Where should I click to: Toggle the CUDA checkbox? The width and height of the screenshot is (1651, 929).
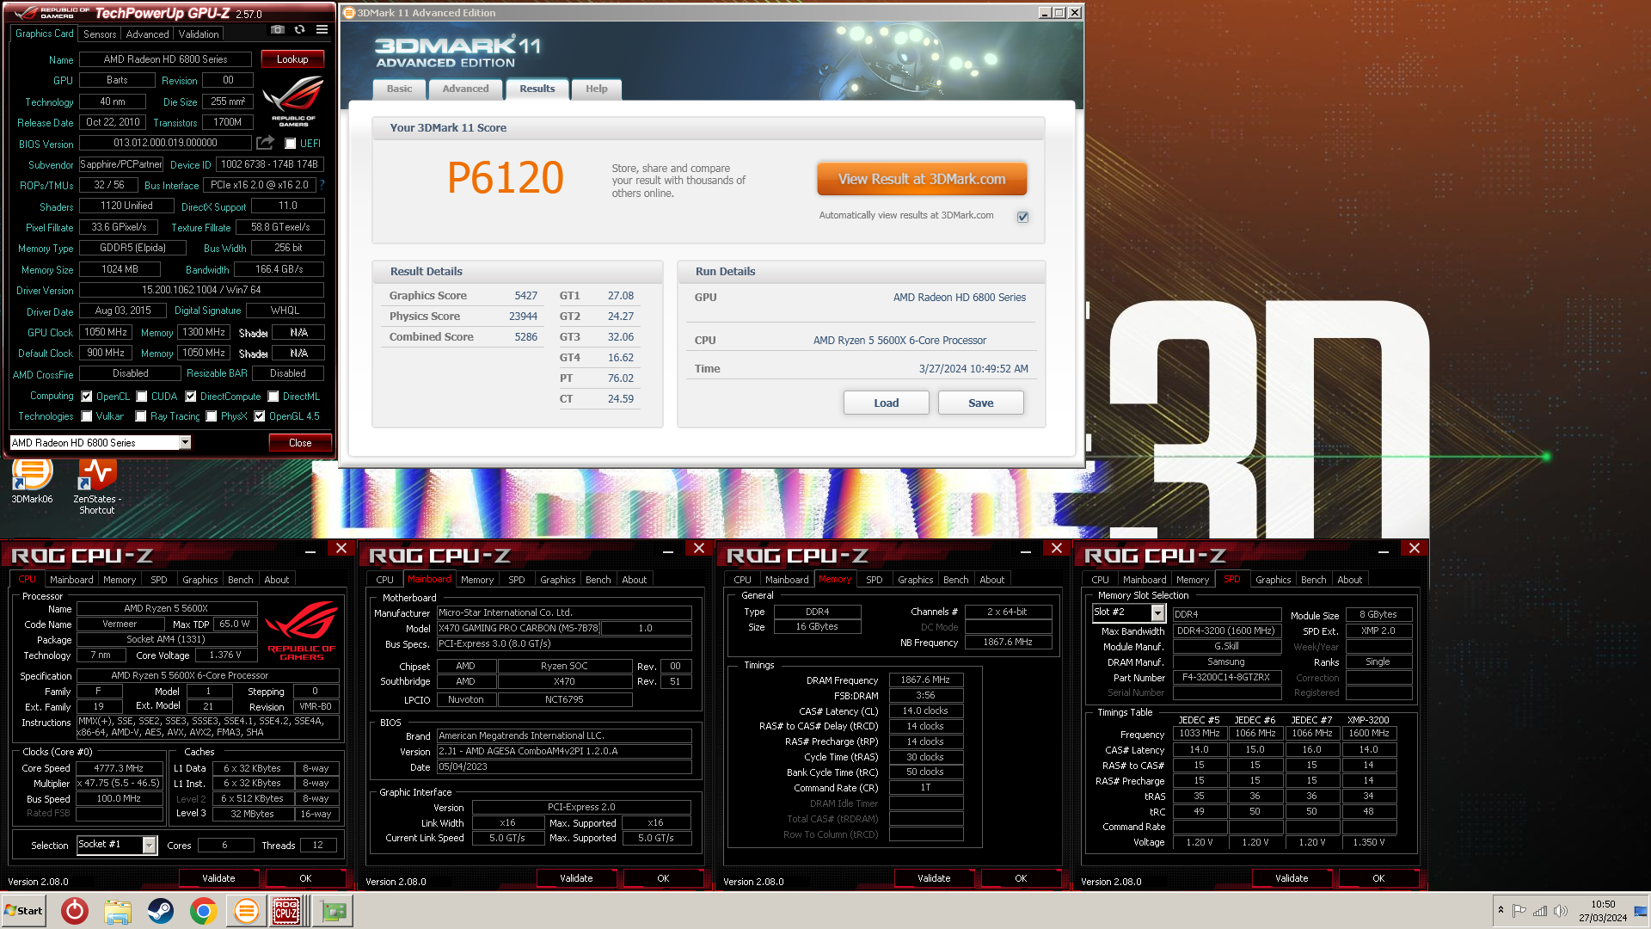tap(141, 397)
